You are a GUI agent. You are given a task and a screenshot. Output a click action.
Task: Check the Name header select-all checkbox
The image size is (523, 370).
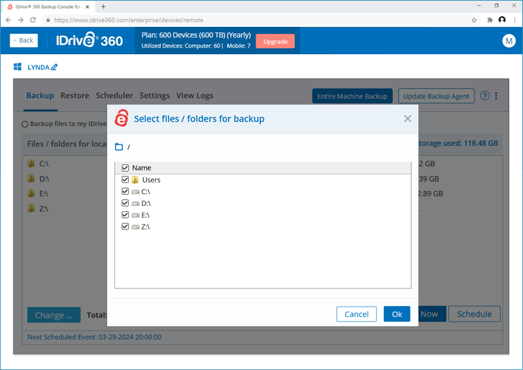(x=125, y=167)
